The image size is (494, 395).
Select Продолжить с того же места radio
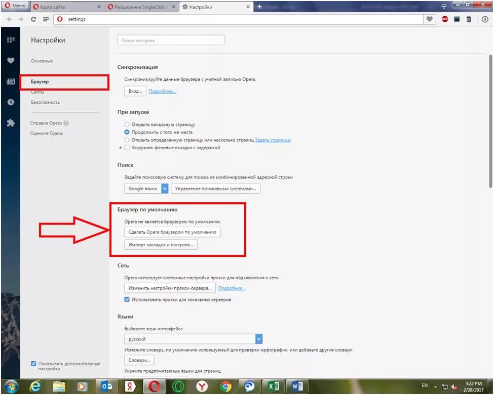click(127, 132)
